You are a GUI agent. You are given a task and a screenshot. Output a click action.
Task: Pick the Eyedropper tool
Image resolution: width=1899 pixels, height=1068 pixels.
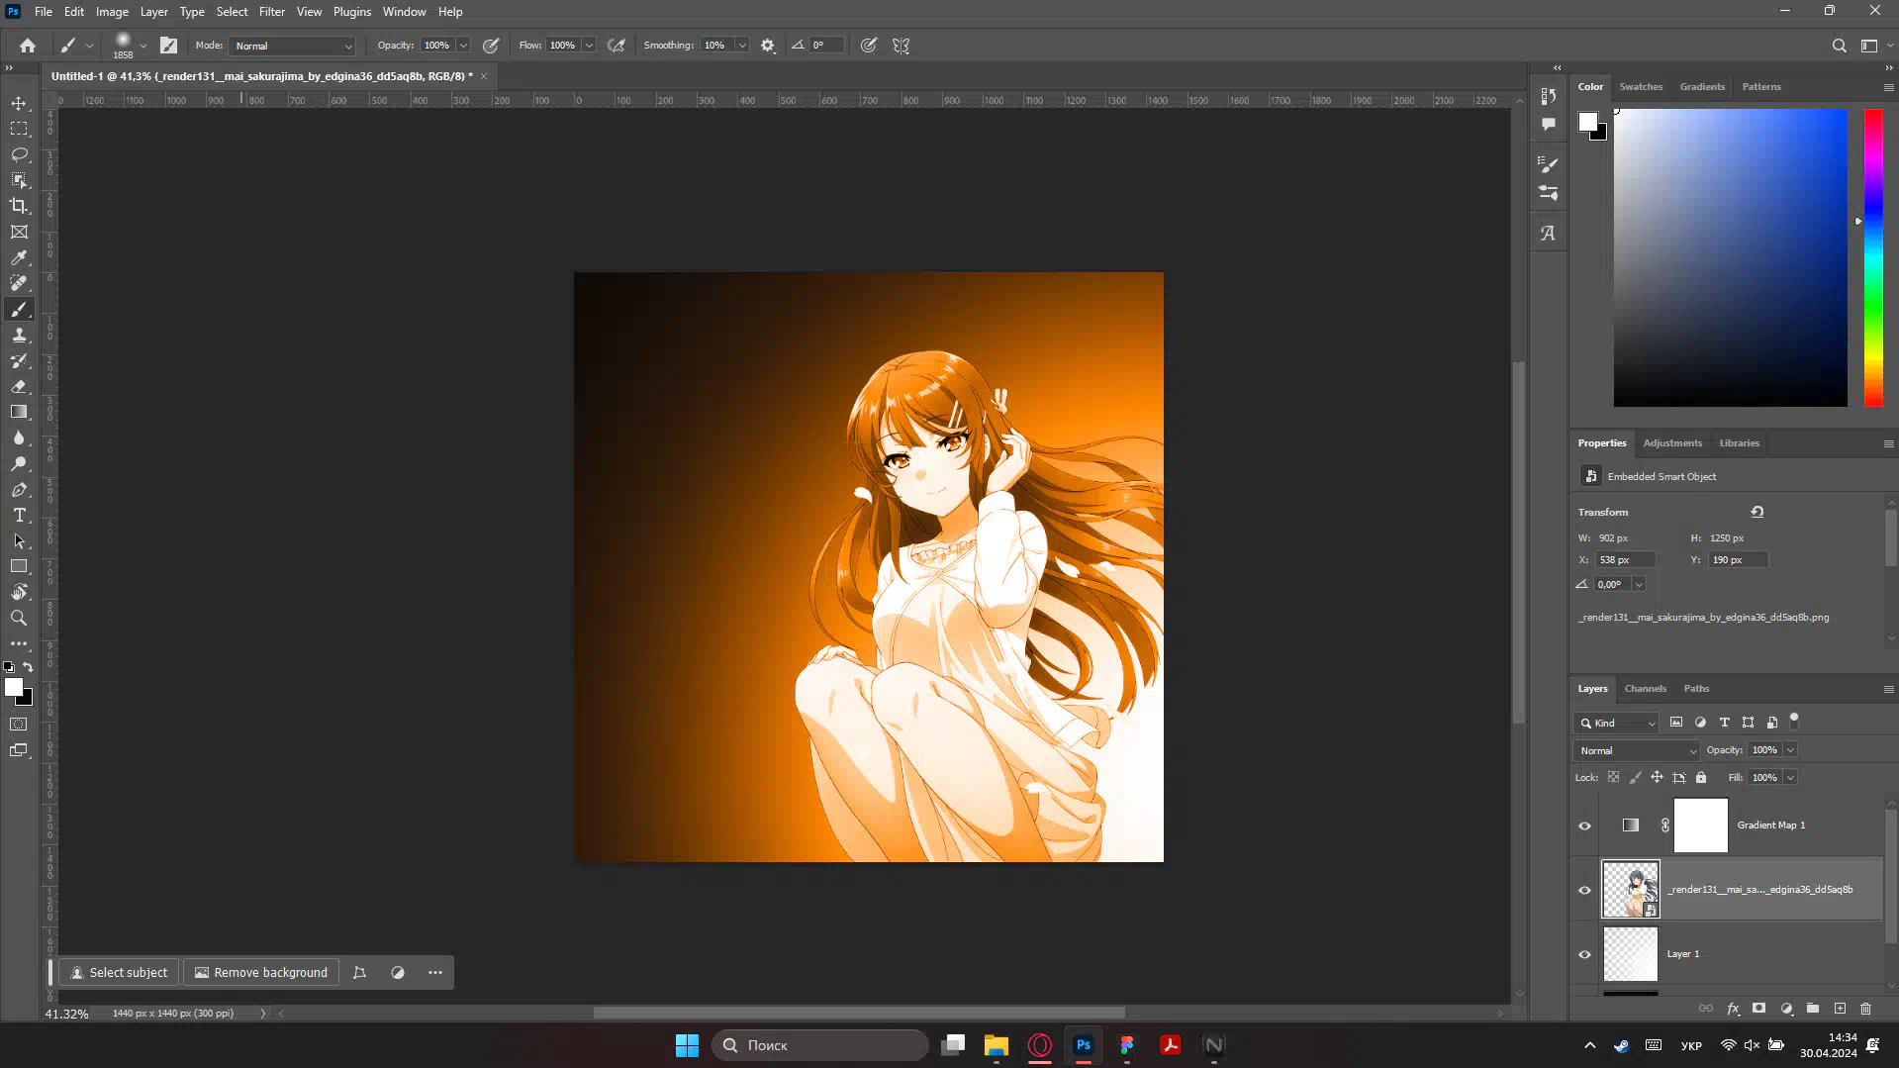pos(19,257)
